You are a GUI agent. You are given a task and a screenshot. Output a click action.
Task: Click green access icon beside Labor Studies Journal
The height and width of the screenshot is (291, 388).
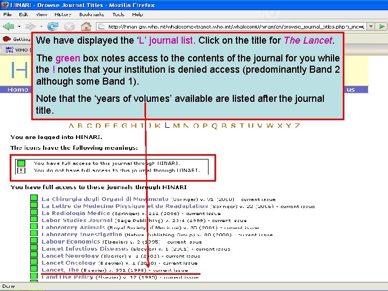pyautogui.click(x=34, y=219)
